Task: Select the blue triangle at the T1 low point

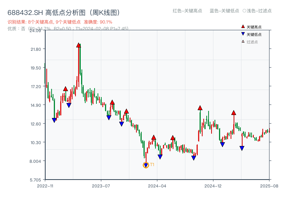Action: click(145, 164)
